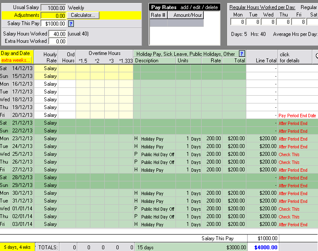318x251 pixels.
Task: Click the Extra Hours Worked field
Action: 57,41
